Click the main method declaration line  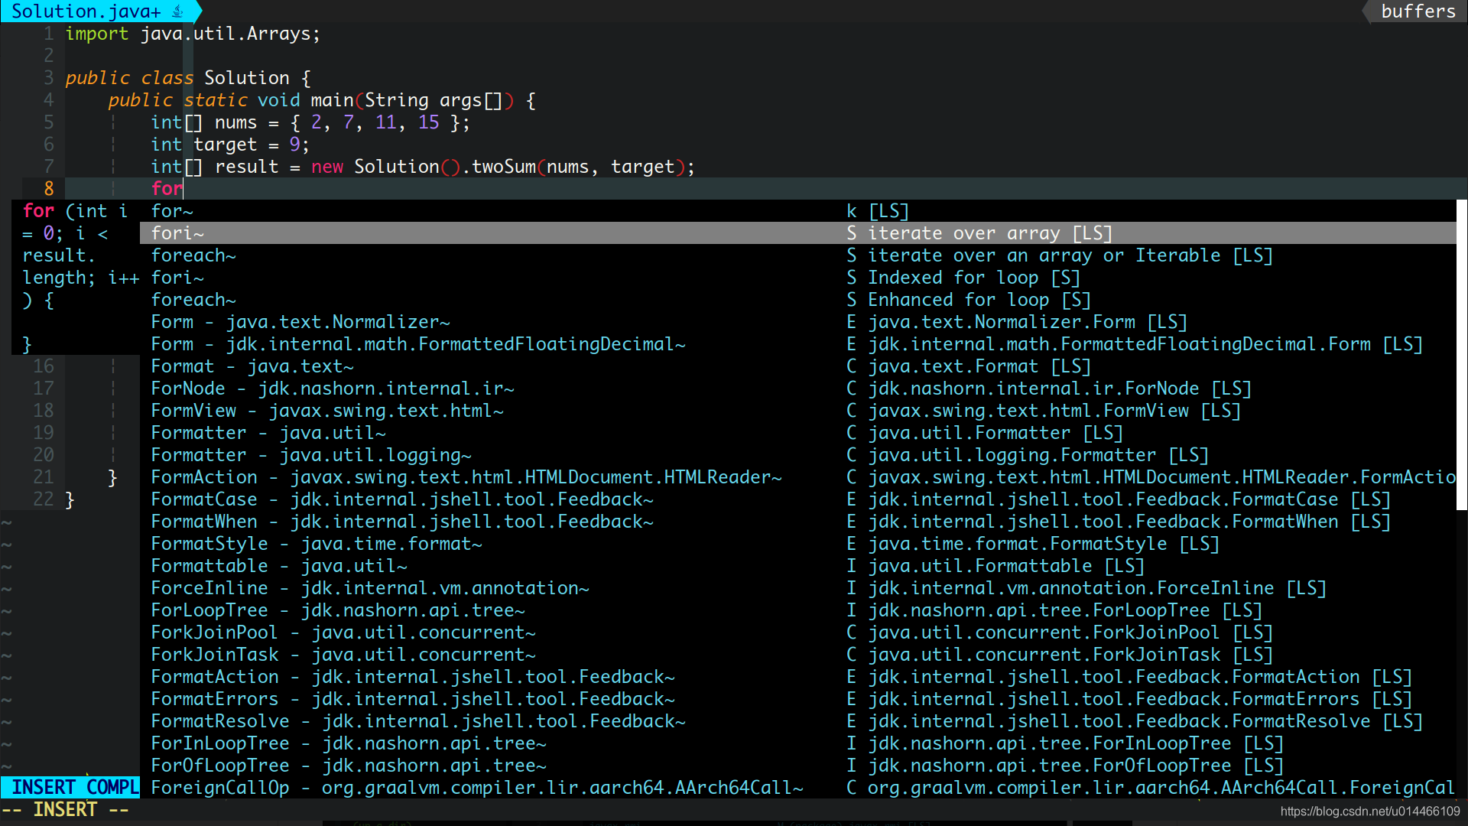click(322, 100)
